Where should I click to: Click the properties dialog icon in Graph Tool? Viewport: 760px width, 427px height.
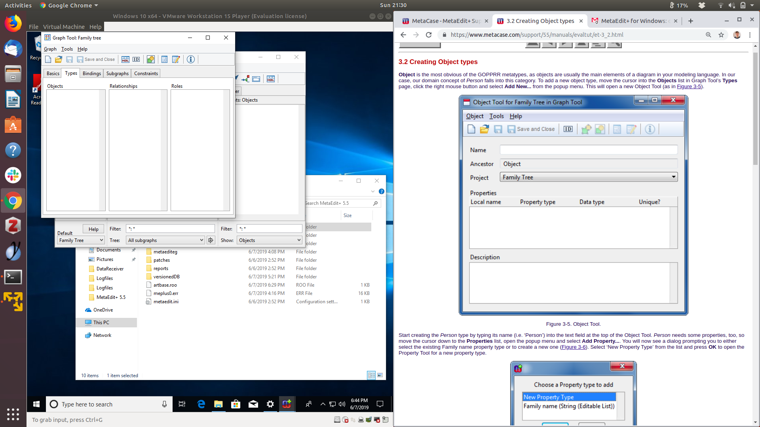(164, 59)
